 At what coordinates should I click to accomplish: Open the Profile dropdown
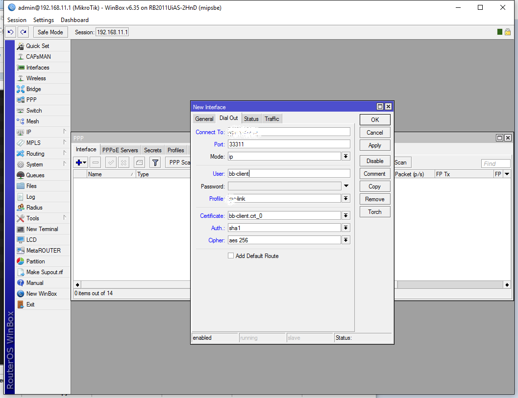(346, 198)
